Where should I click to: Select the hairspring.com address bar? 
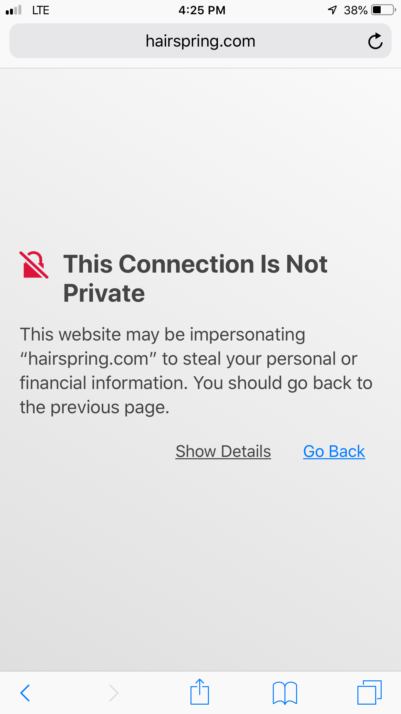pos(200,41)
